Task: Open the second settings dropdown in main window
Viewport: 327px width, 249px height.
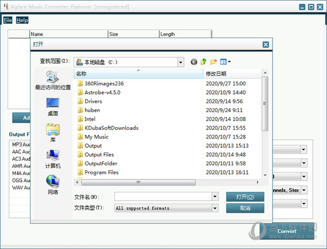Action: click(x=304, y=163)
